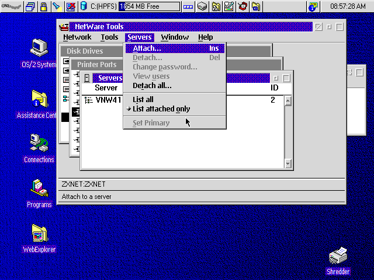Click the three-dot tray selector button
Screen dimensions: 374x280
(x=188, y=6)
